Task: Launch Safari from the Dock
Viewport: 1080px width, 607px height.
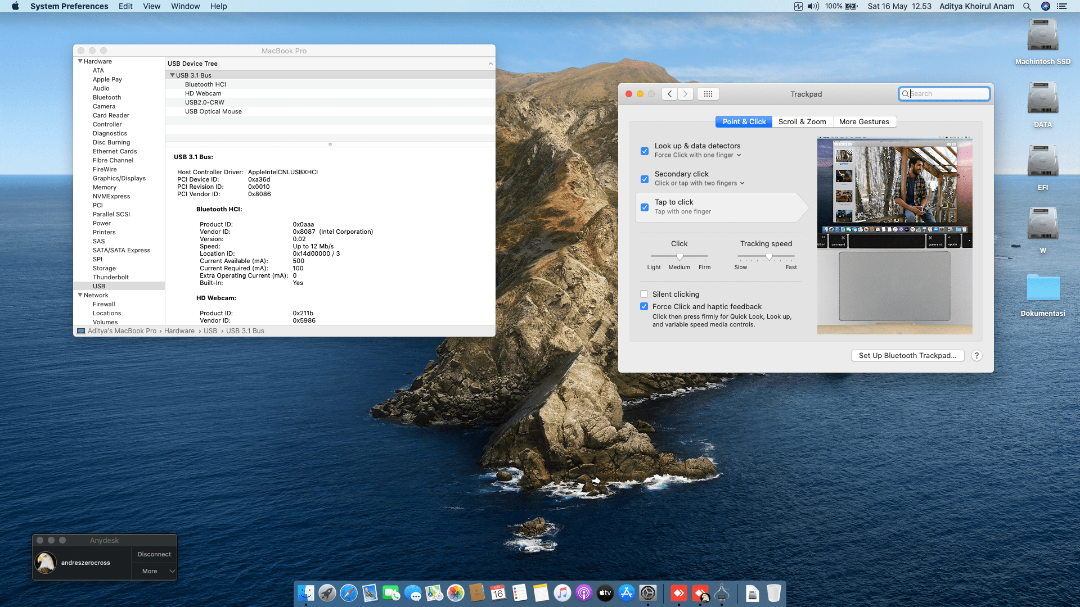Action: point(349,593)
